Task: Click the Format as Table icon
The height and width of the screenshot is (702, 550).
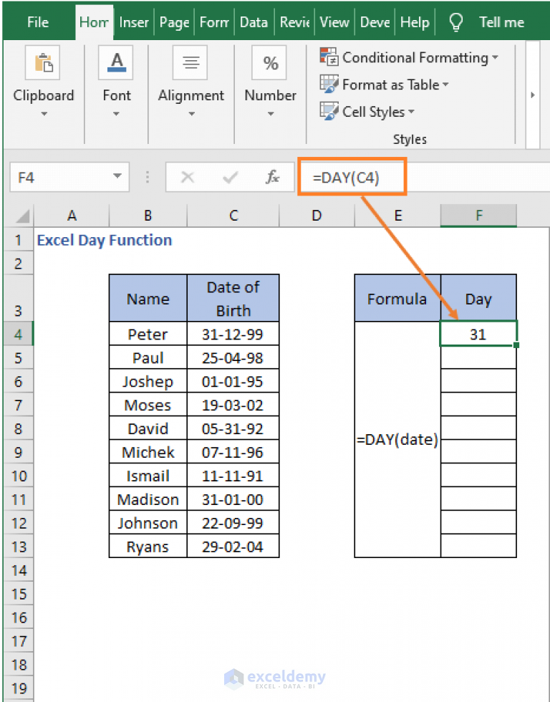Action: 329,84
